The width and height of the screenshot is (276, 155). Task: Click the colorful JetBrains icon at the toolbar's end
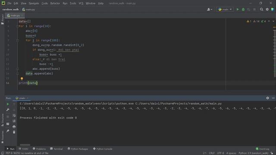coord(273,9)
